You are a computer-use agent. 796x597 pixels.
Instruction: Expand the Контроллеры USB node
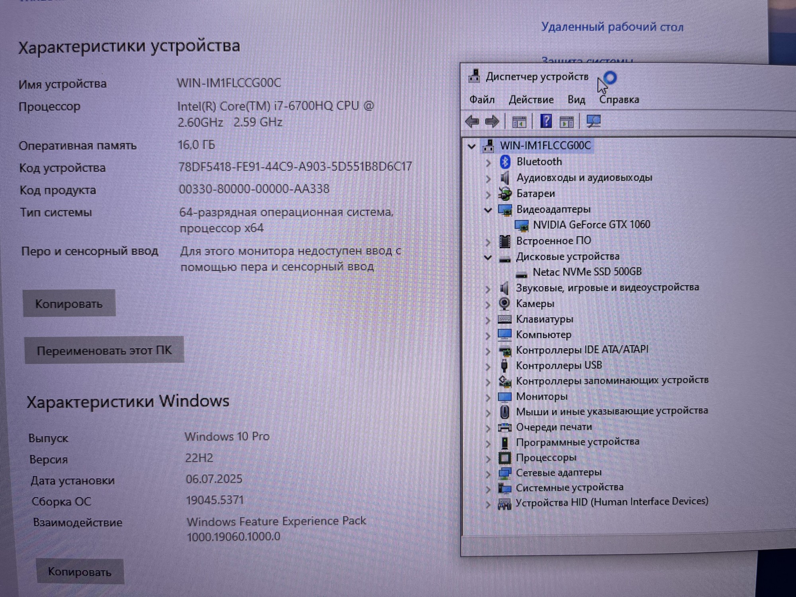(x=488, y=365)
